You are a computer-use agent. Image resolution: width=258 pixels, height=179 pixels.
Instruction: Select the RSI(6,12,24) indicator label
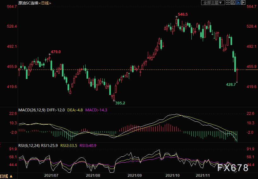point(29,146)
